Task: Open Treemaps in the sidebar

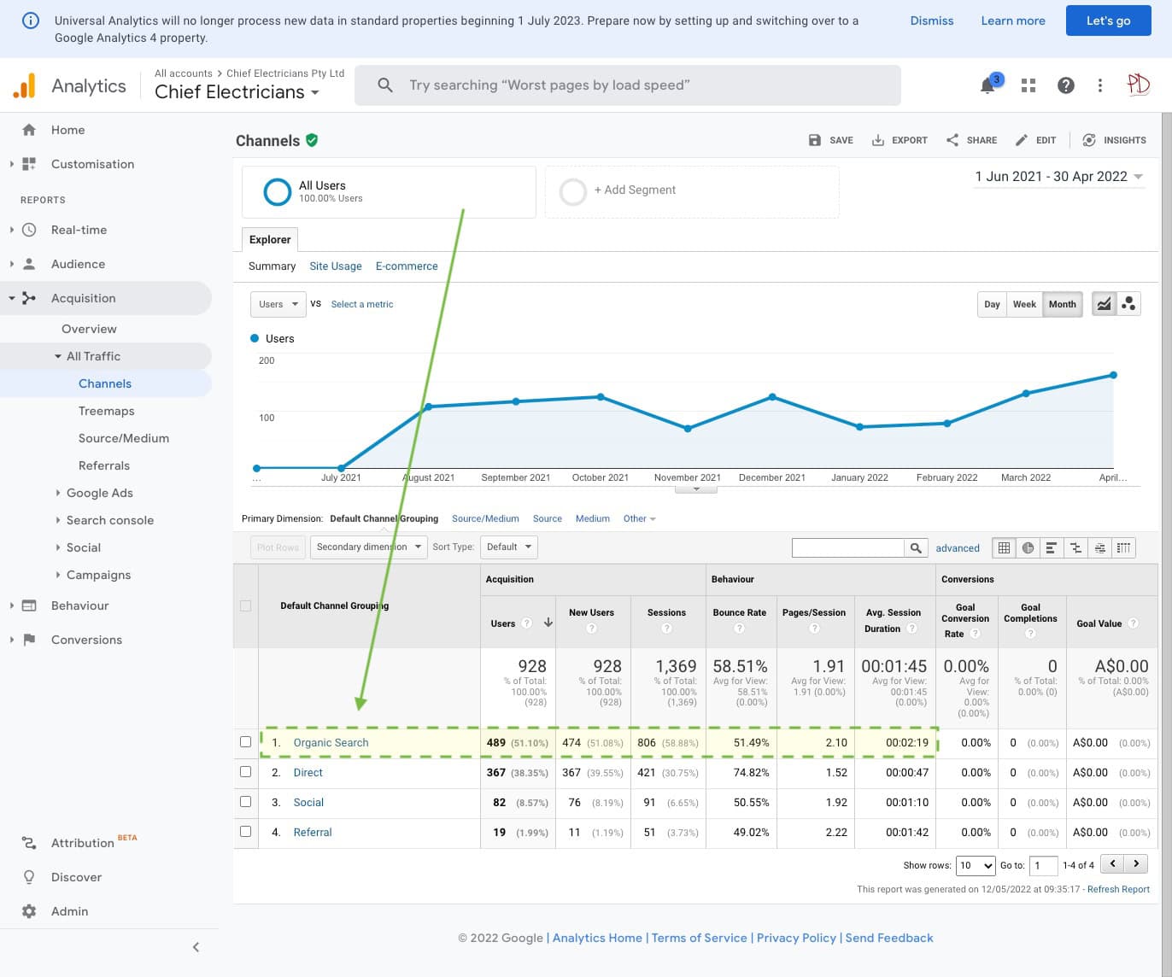Action: (x=107, y=411)
